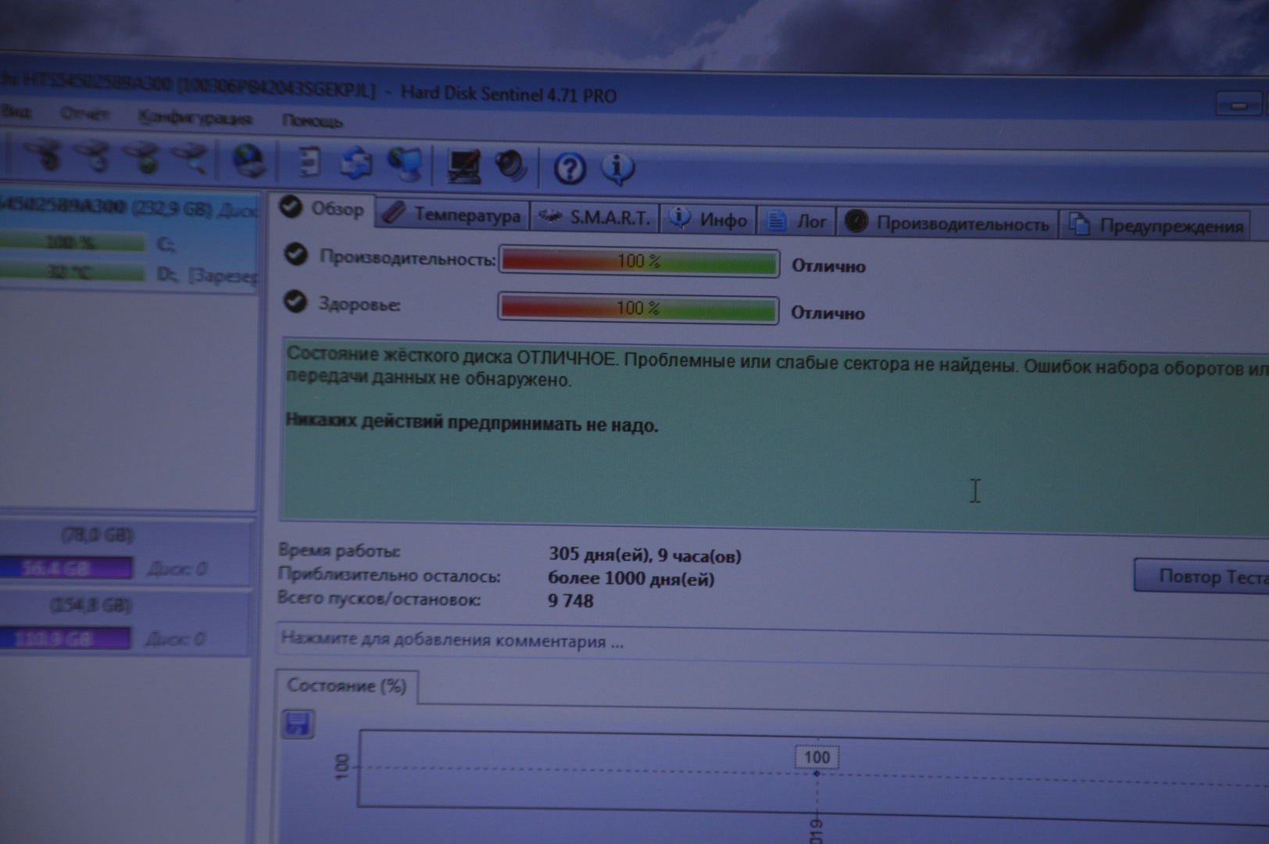Save the graph using the floppy disk icon

[x=298, y=724]
